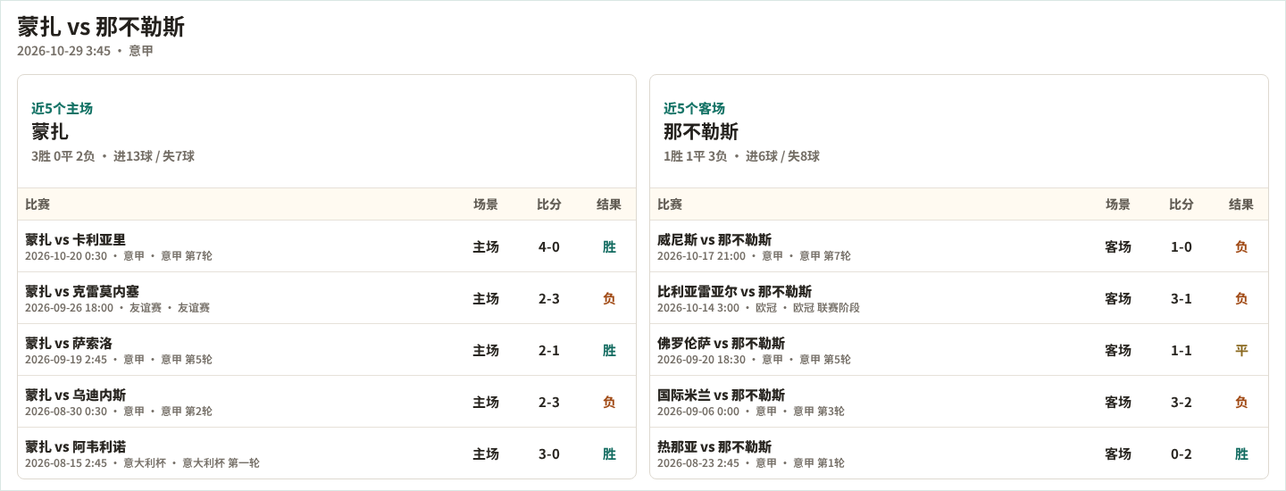Click score 3-1 in the 比利亚雷亚尔 row

(x=1182, y=298)
